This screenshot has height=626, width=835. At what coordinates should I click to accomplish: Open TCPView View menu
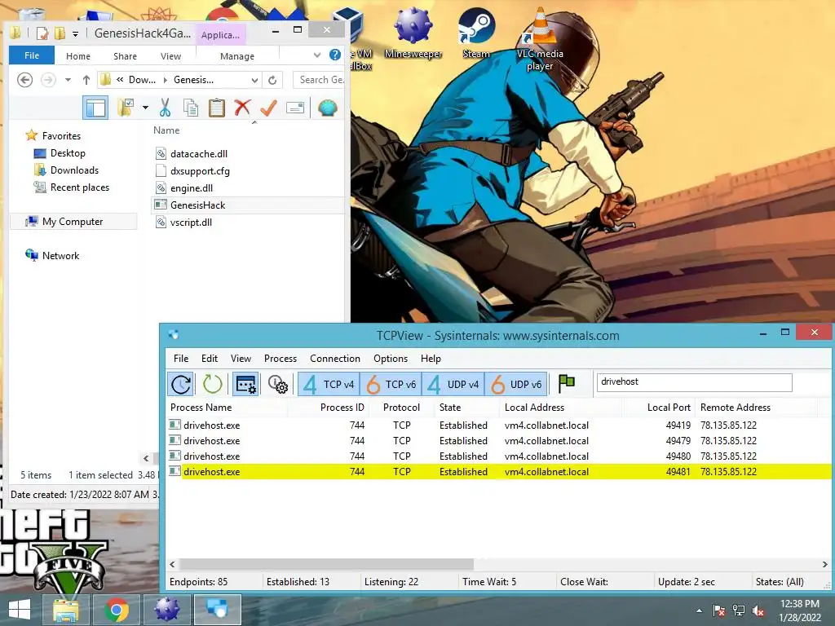coord(241,359)
